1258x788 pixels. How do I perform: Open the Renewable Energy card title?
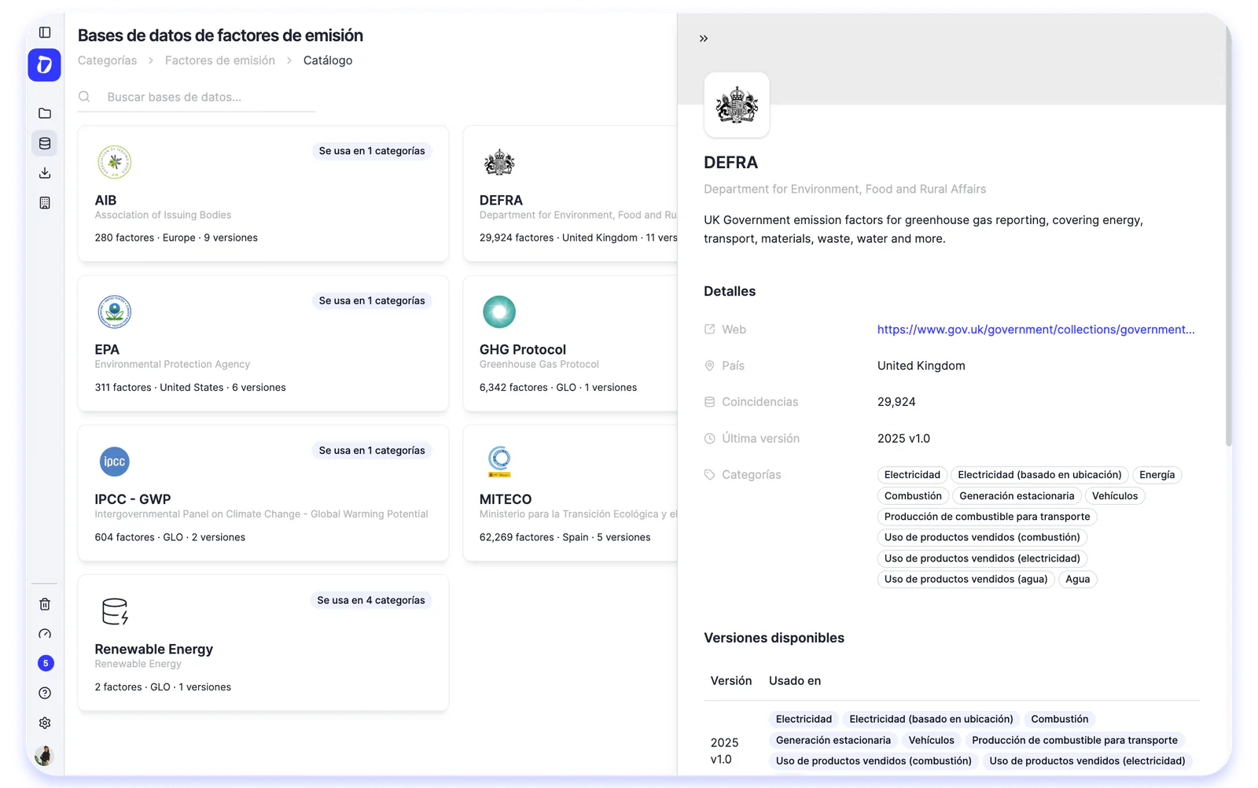pos(154,649)
